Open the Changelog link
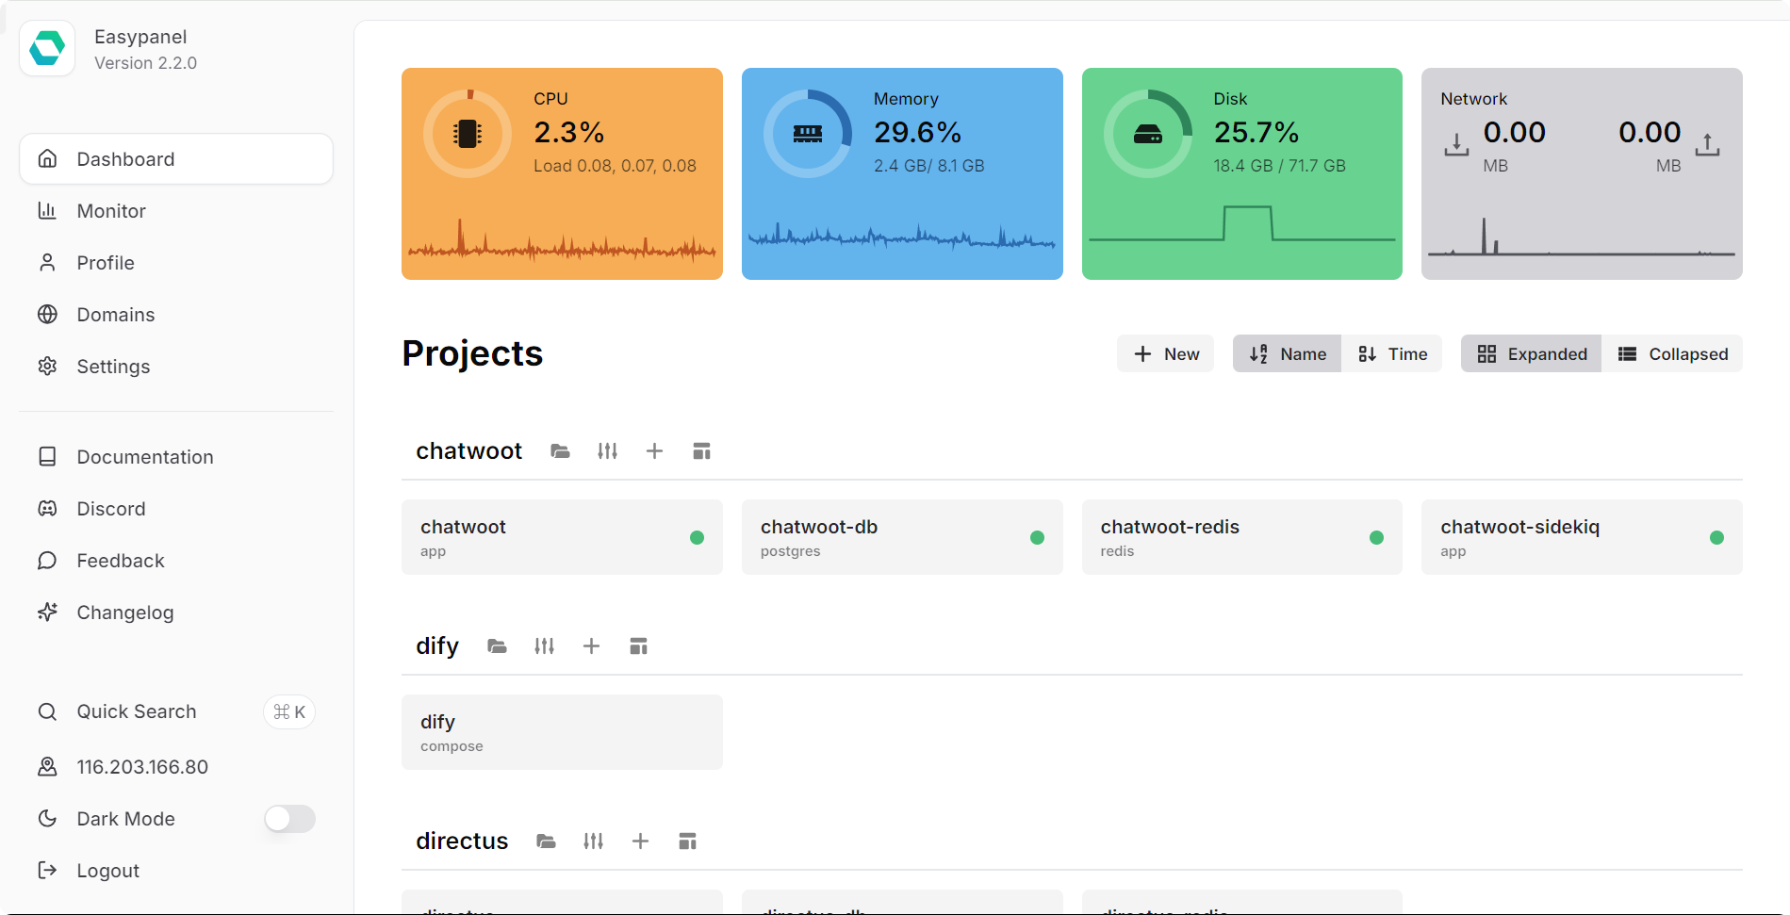This screenshot has height=915, width=1790. 176,613
